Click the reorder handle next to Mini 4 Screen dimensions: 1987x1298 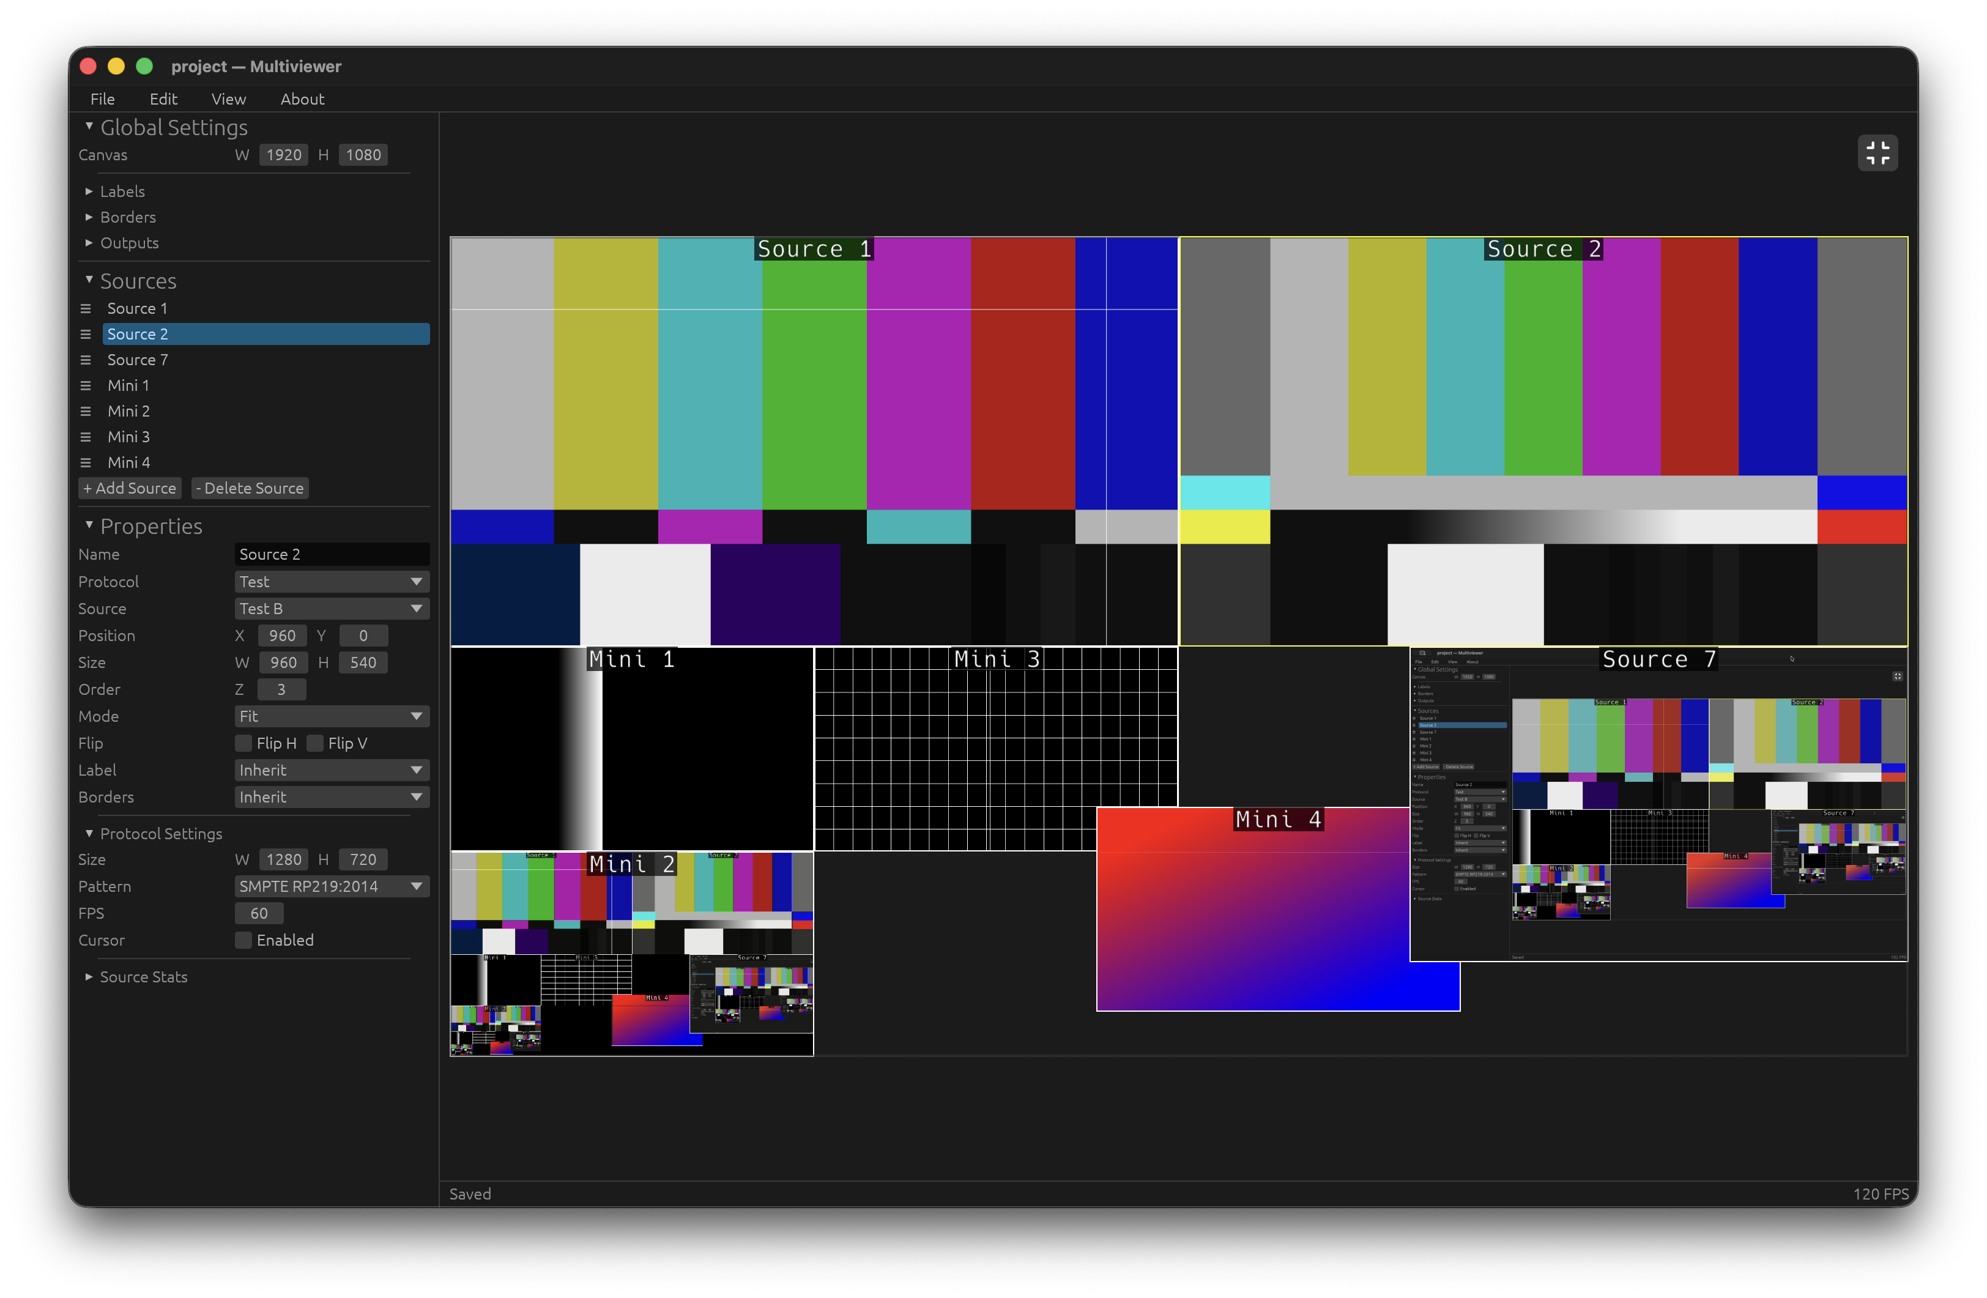point(85,462)
